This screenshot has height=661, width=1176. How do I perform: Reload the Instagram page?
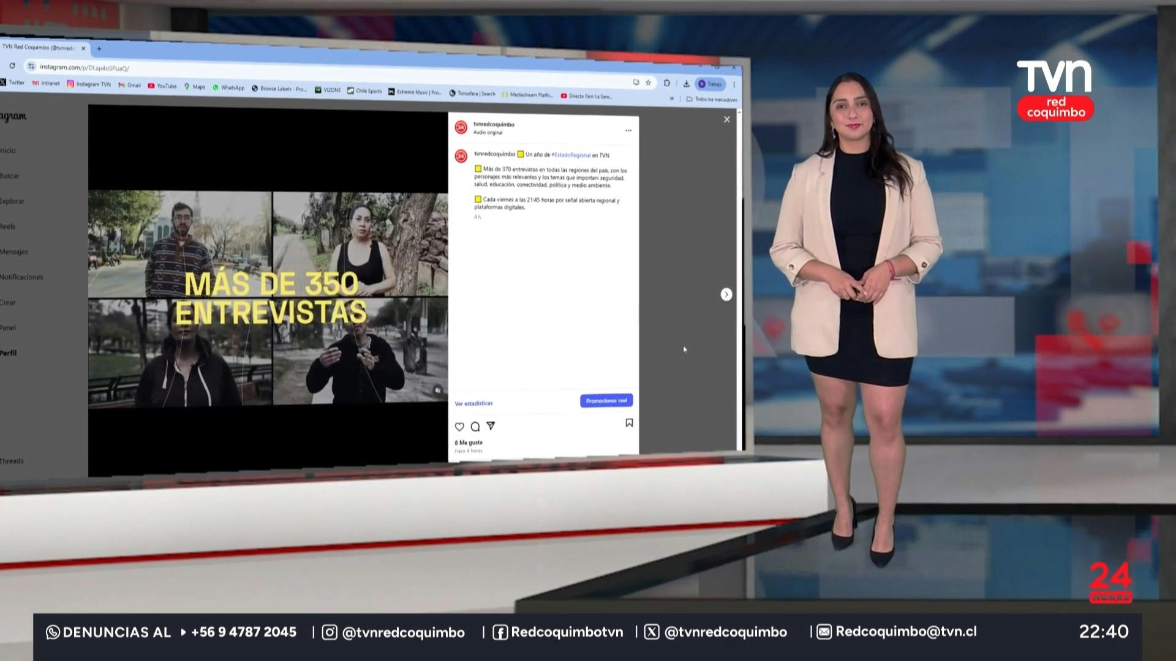coord(12,65)
